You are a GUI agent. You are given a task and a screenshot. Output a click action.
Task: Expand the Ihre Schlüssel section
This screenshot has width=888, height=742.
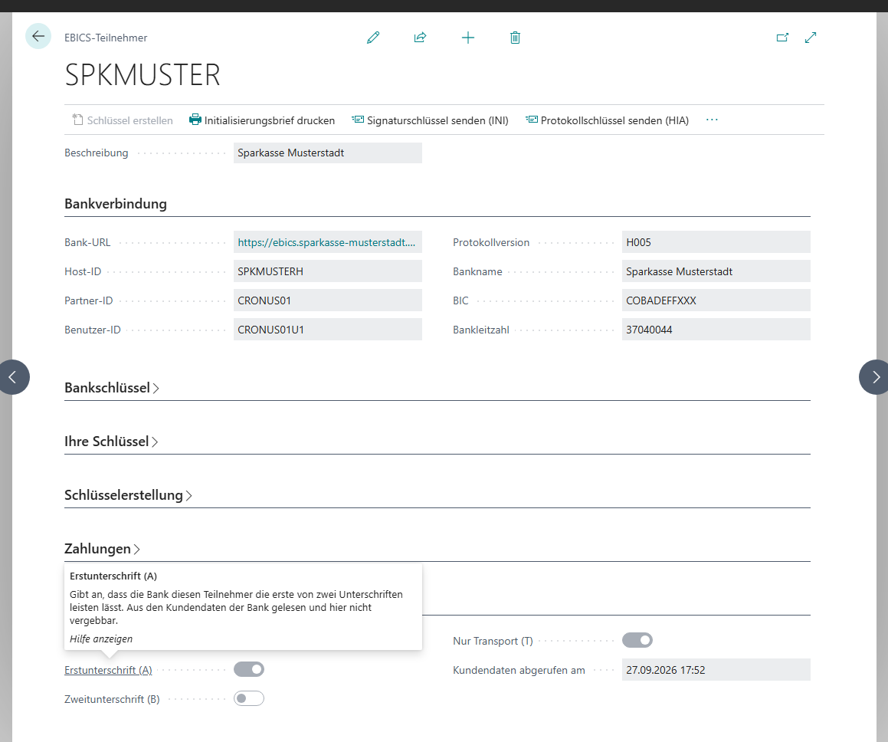pos(111,442)
